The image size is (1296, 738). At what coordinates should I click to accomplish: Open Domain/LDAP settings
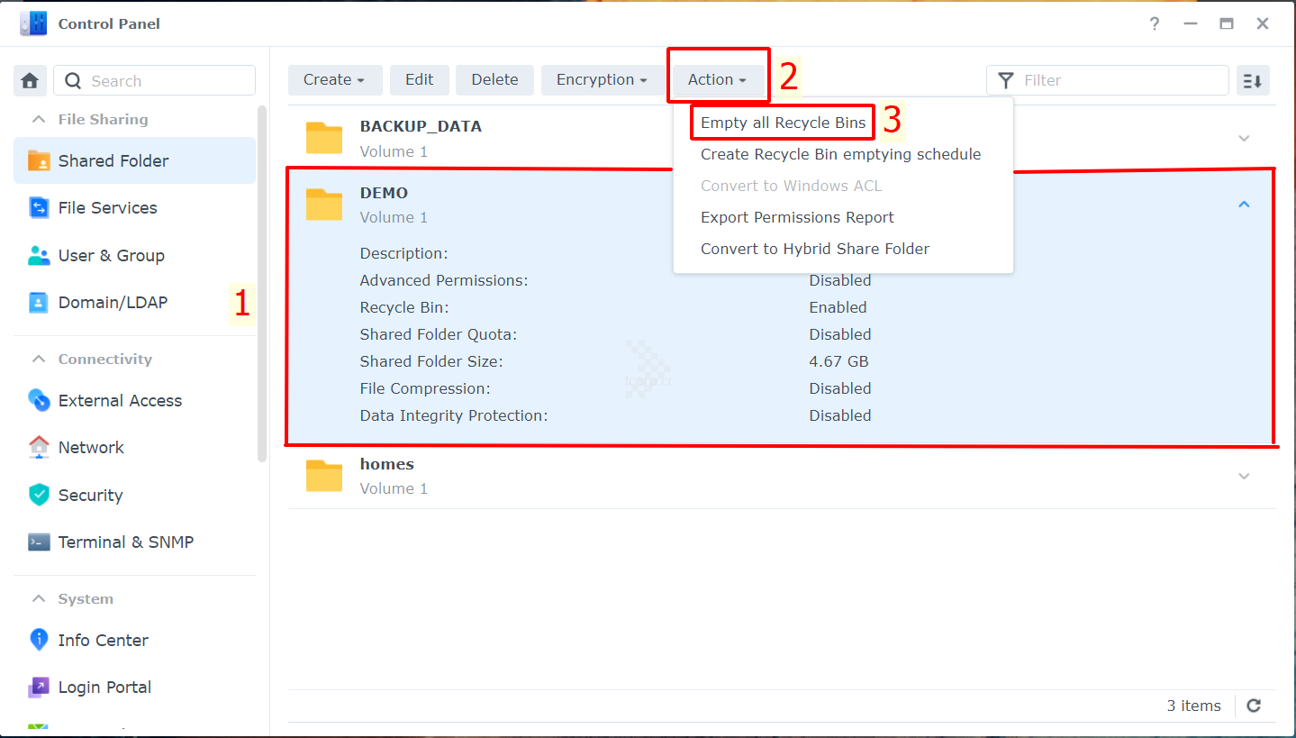pos(113,303)
